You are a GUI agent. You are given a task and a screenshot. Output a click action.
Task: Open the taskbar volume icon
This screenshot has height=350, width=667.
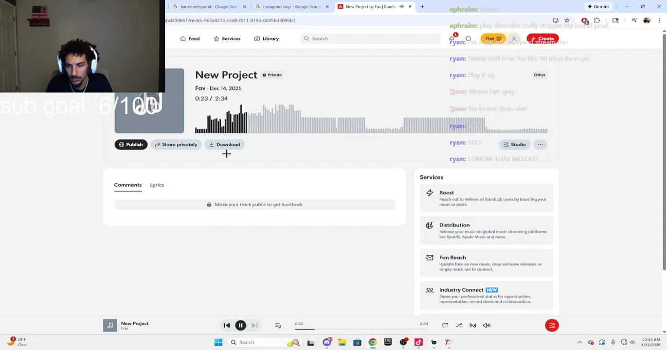click(x=632, y=342)
